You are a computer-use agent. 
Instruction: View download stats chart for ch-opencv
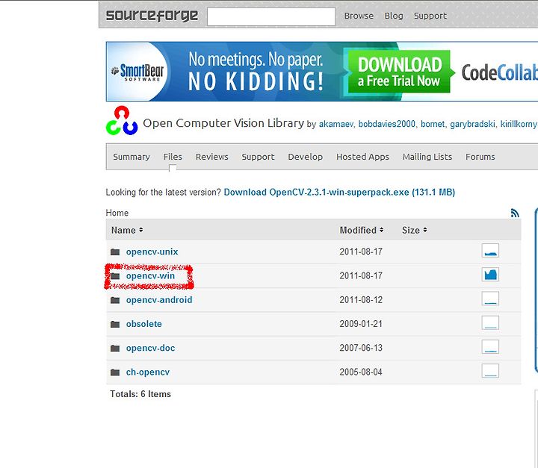(490, 371)
